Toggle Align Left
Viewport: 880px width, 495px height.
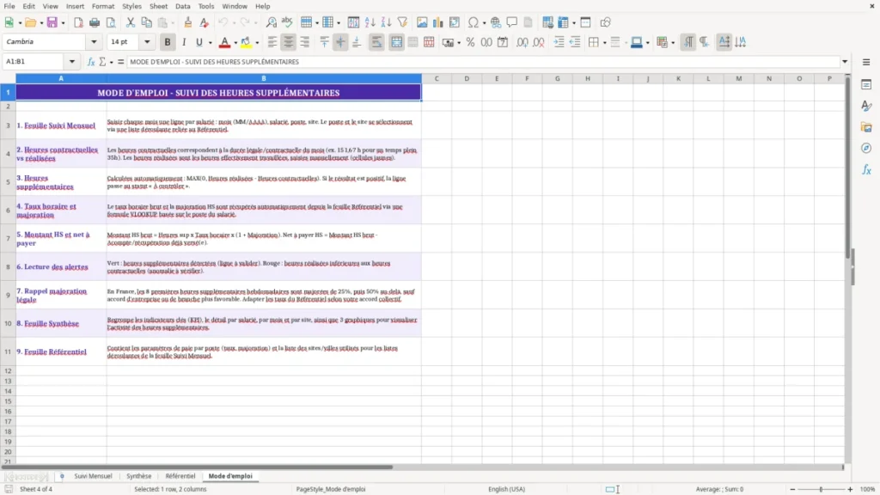coord(272,42)
